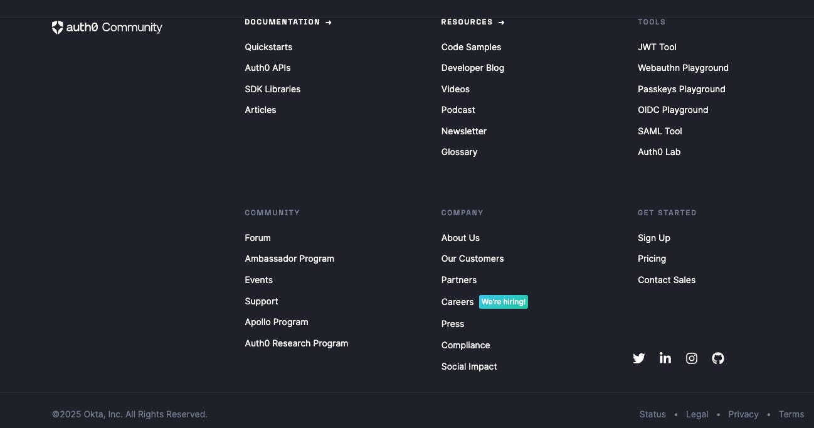
Task: Open the Resources heading link
Action: click(x=473, y=22)
